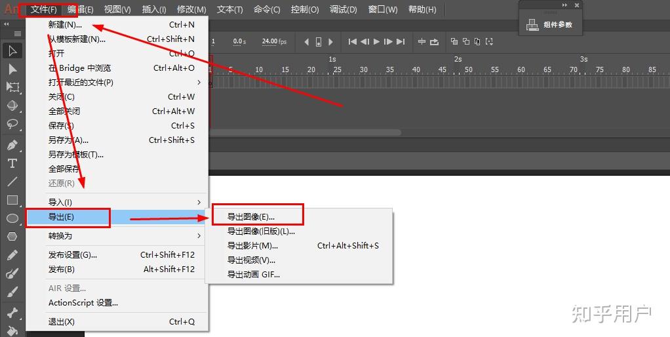Select the Line tool
Viewport: 670px width, 337px height.
point(12,182)
